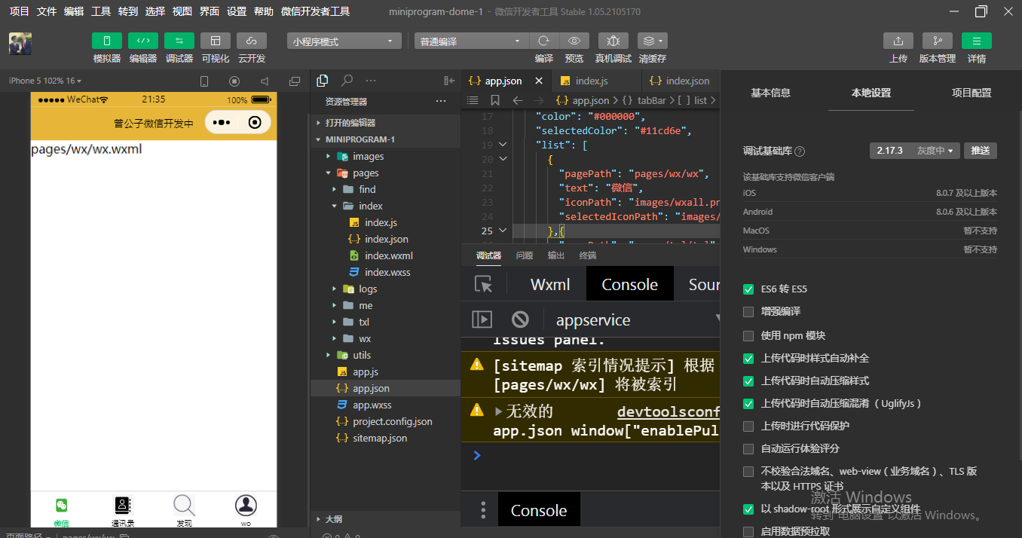
Task: Enable 使用 npm 模块 checkbox
Action: [x=748, y=335]
